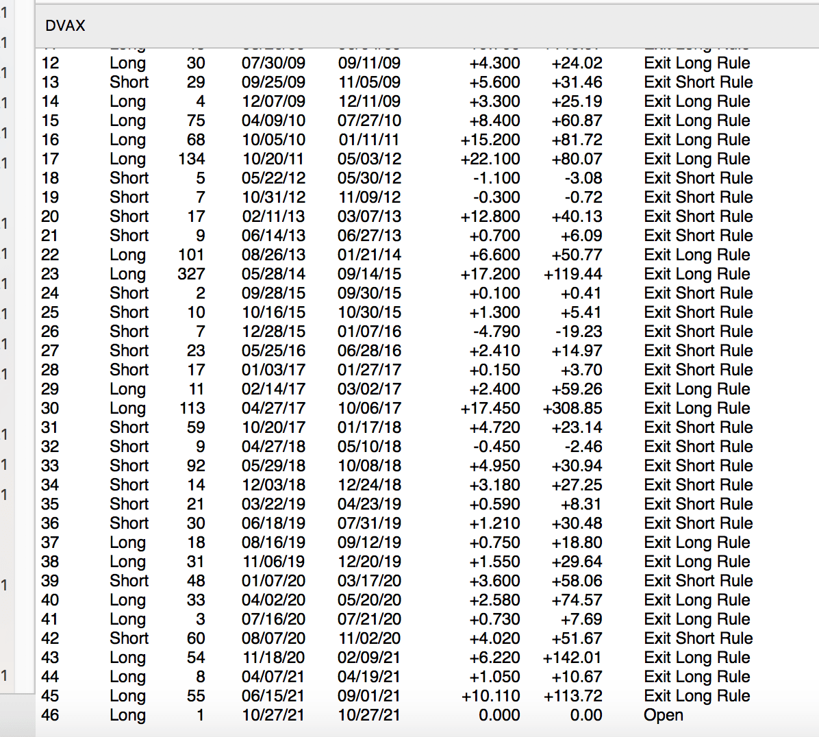
Task: Click percent gain +60.87 in row 15
Action: (577, 121)
